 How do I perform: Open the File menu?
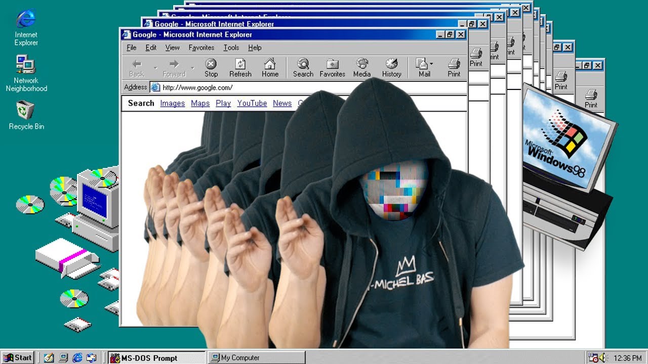click(x=132, y=48)
